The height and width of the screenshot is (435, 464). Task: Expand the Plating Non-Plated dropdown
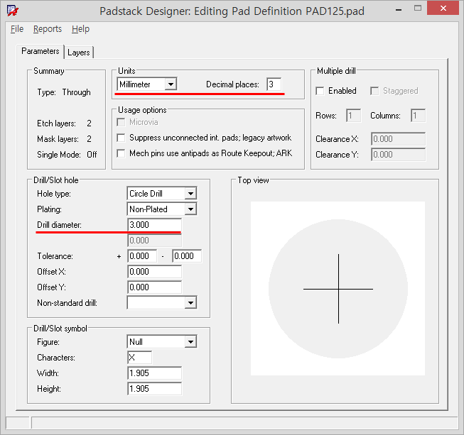(191, 209)
